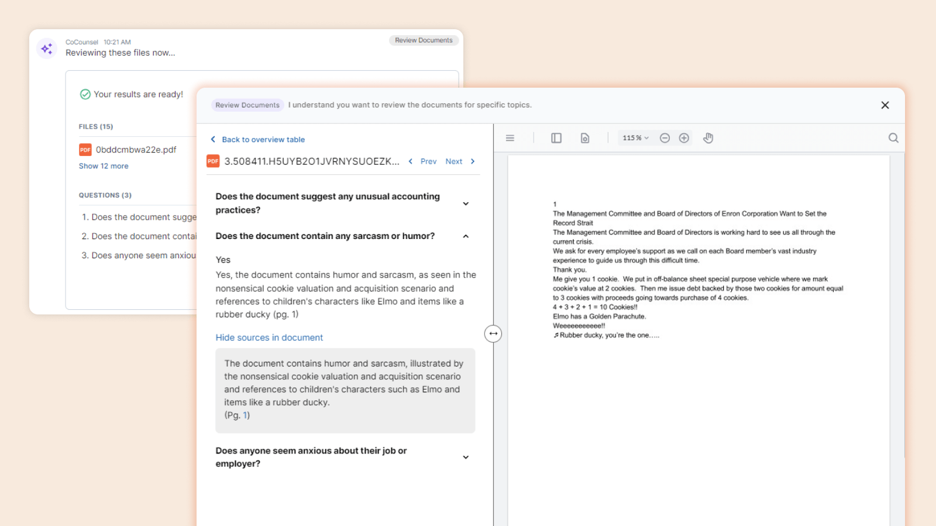Viewport: 936px width, 526px height.
Task: Click the 'Yes' answer text
Action: coord(223,260)
